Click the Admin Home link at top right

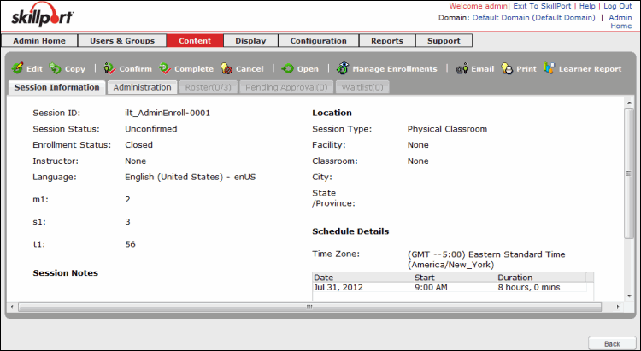[x=620, y=21]
